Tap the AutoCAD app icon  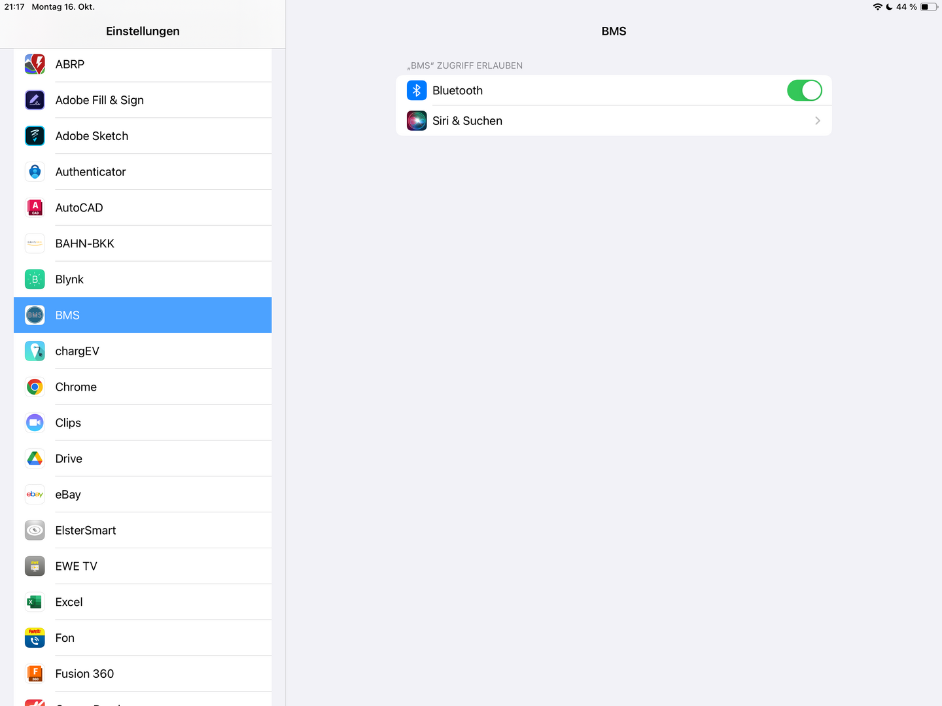point(35,207)
